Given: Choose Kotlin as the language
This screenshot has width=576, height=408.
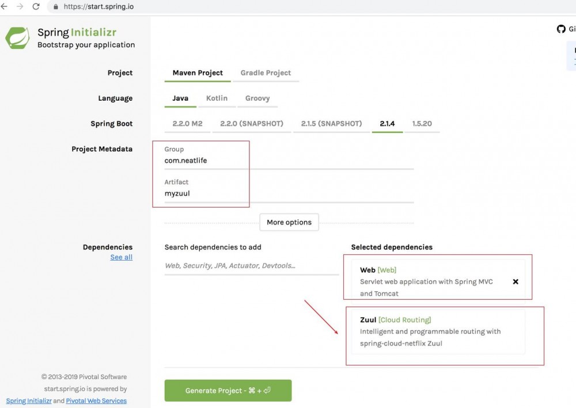Looking at the screenshot, I should coord(217,98).
